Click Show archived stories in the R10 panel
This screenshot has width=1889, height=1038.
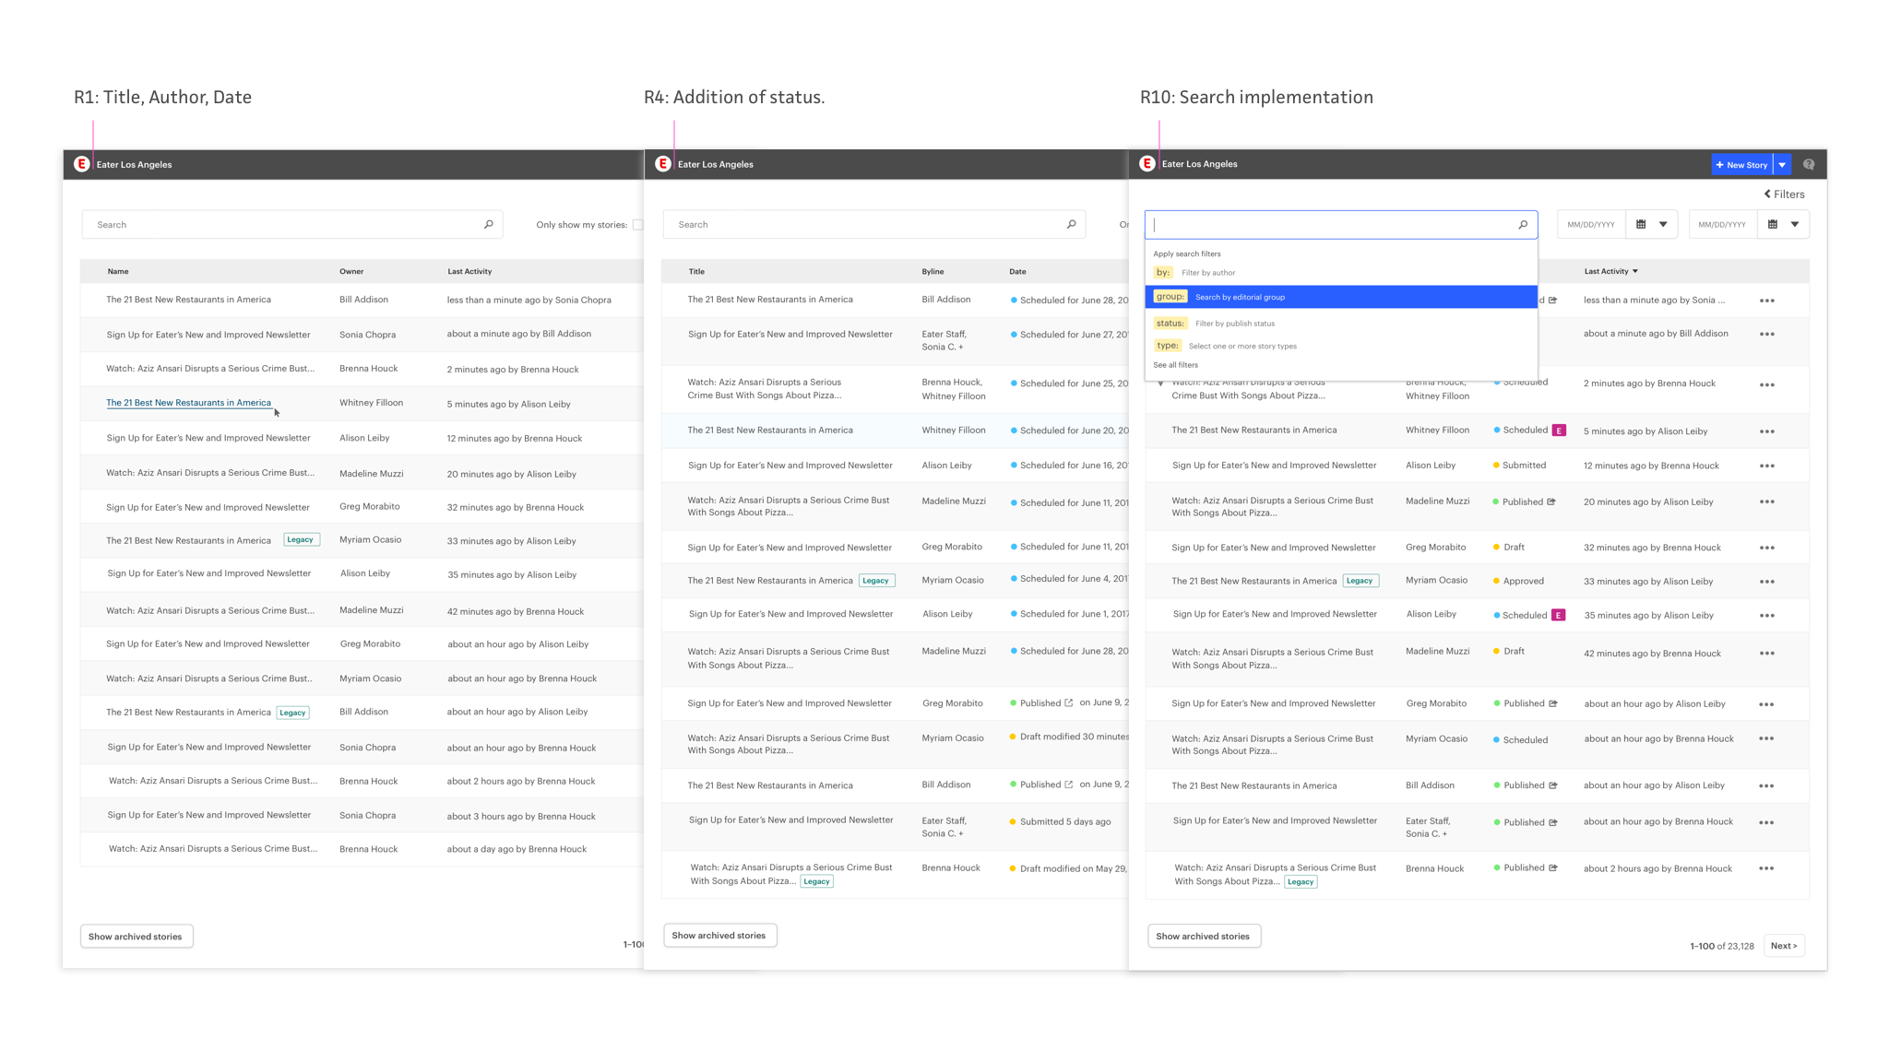pos(1204,937)
